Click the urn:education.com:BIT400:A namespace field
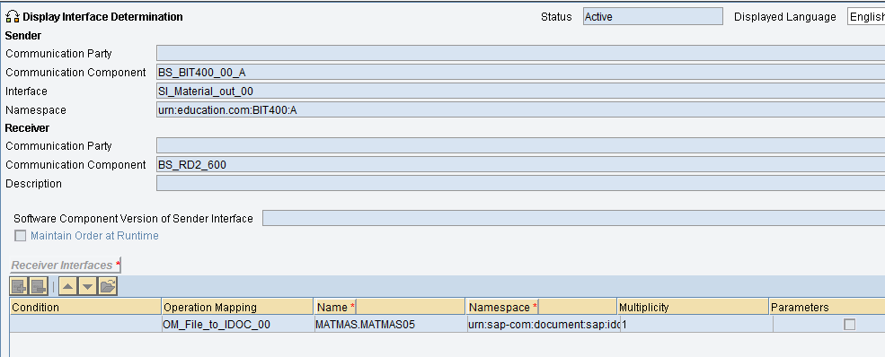Image resolution: width=885 pixels, height=357 pixels. coord(520,109)
